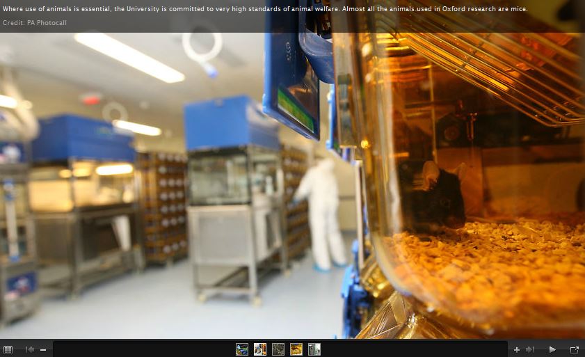Click empty filmstrip area right of thumbnails
Image resolution: width=585 pixels, height=357 pixels.
click(x=417, y=349)
